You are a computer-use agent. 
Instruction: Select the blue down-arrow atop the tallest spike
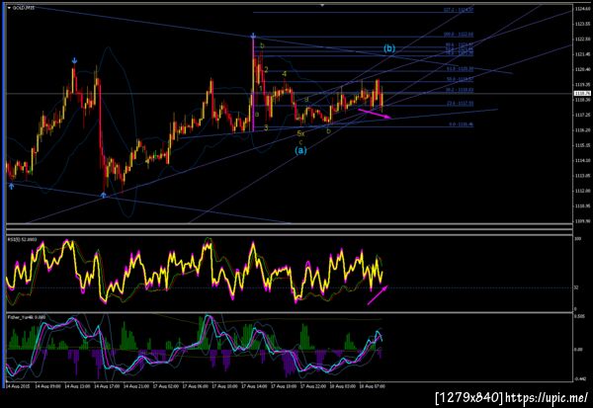(x=253, y=37)
